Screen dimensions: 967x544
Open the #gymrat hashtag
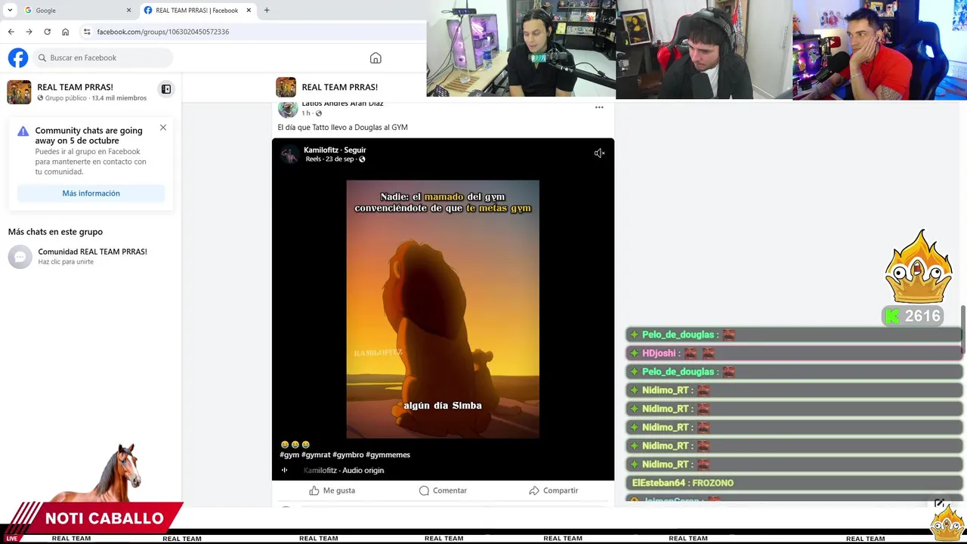316,455
